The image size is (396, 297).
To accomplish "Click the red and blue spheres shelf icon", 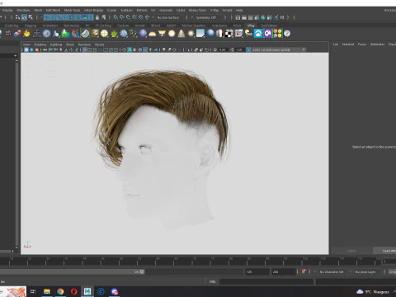I will tap(17, 34).
